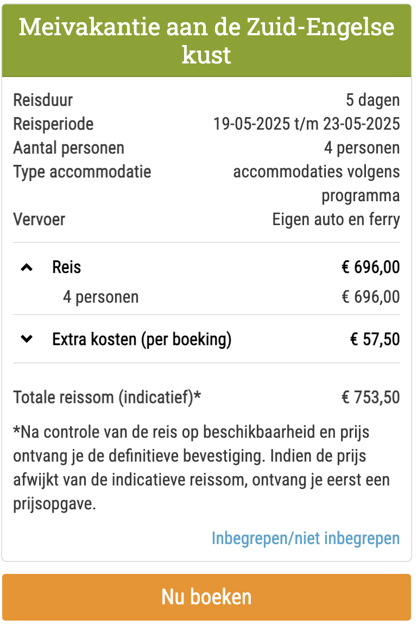Click the 4 personen sub-row under Reis
This screenshot has height=626, width=417.
click(101, 297)
